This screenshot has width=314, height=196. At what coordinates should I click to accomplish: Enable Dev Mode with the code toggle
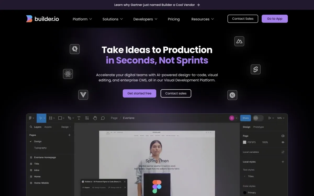tap(256, 118)
